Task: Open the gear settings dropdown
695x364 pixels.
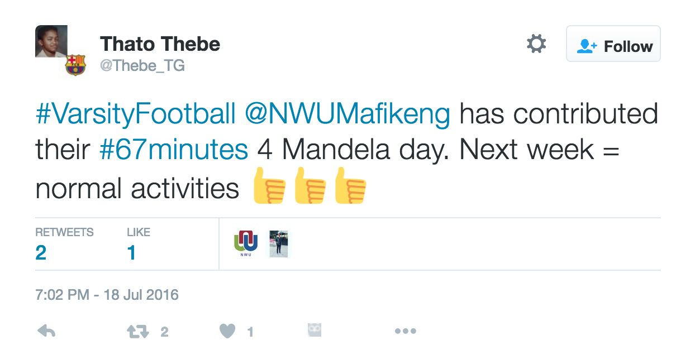Action: coord(536,44)
